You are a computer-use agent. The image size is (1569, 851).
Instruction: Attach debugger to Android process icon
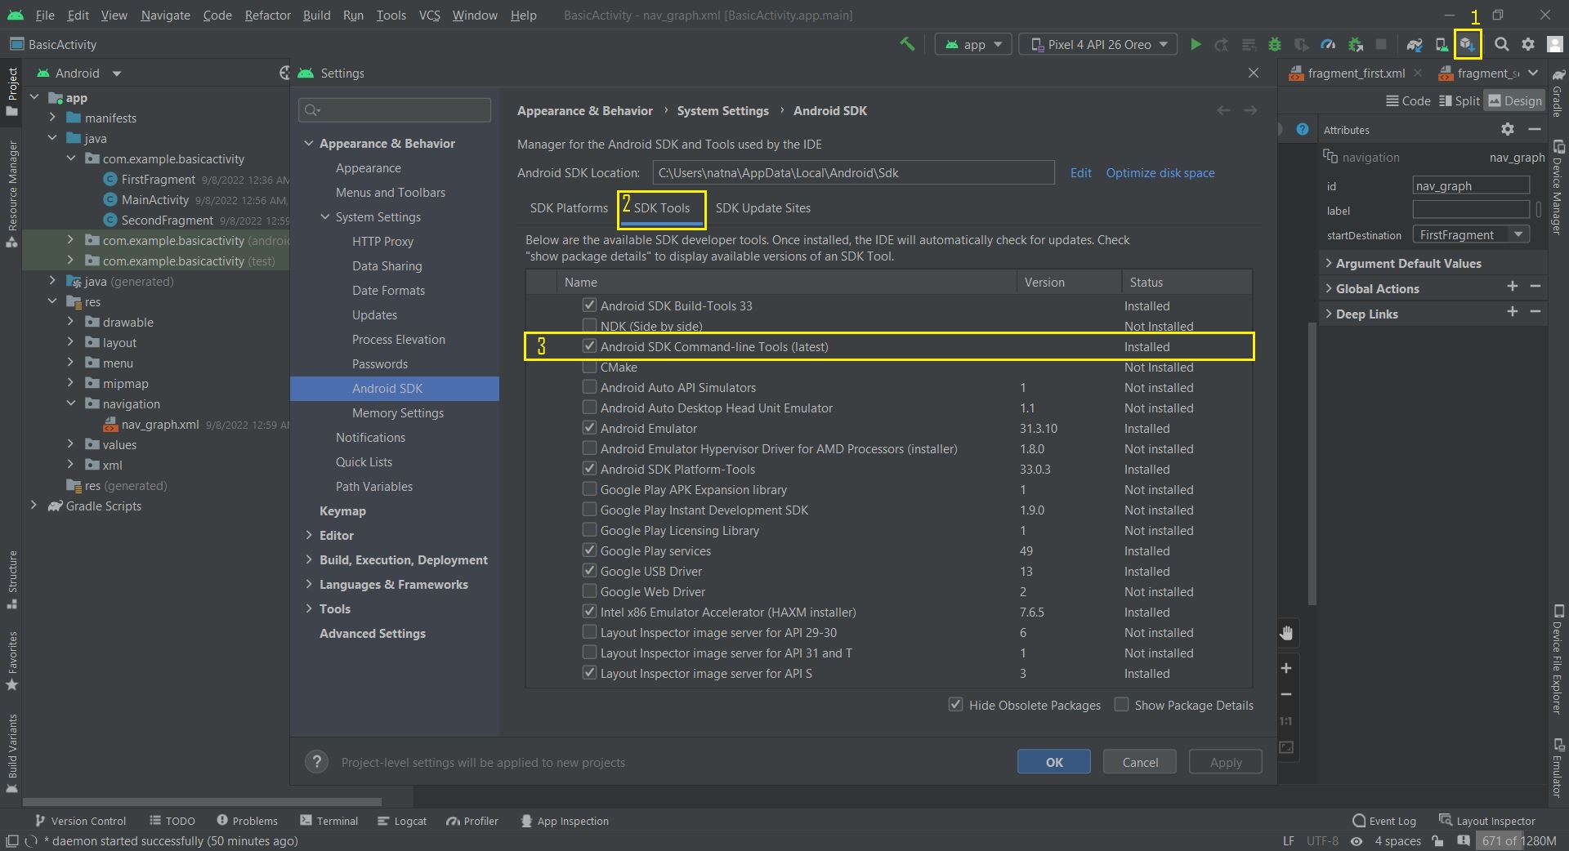click(x=1355, y=45)
